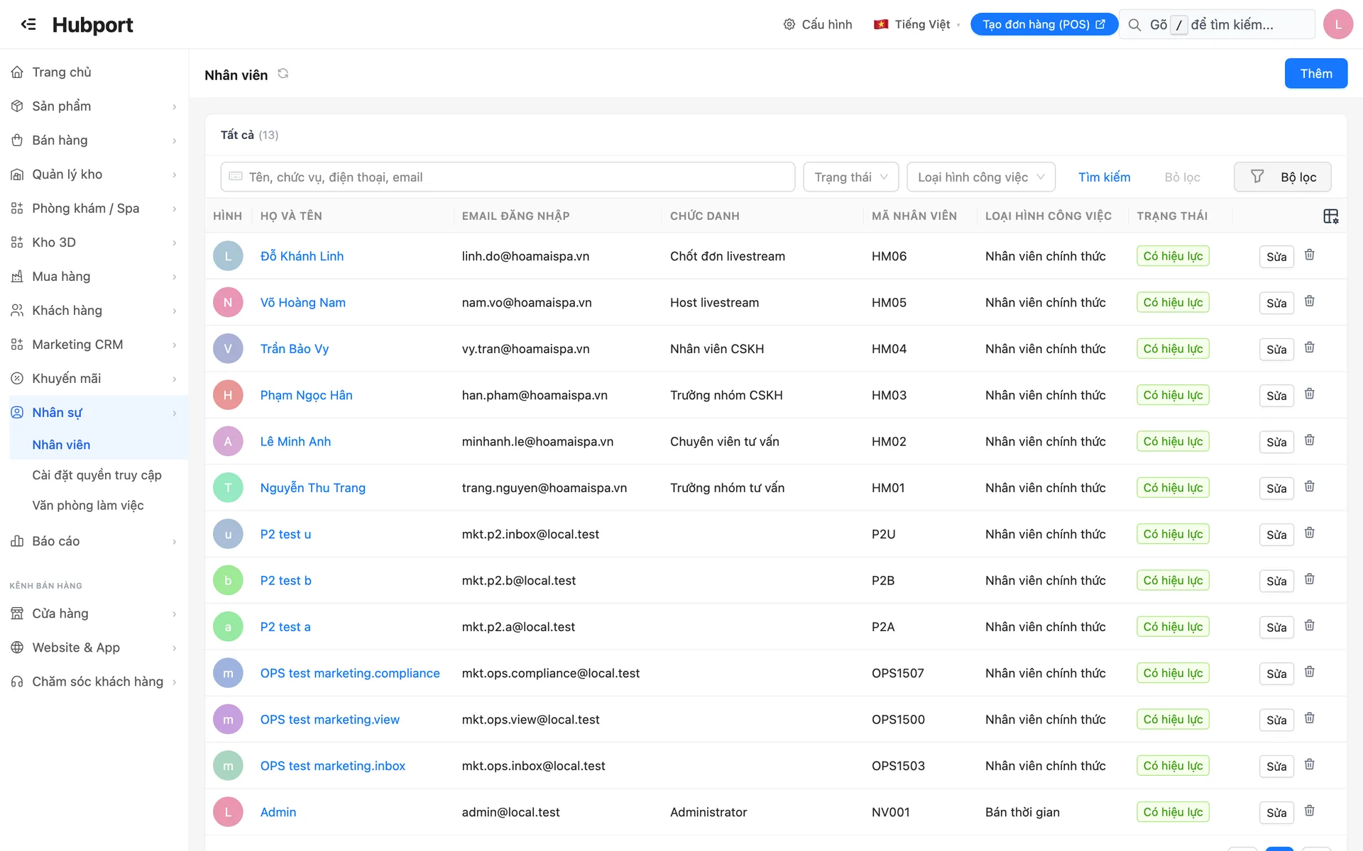Screen dimensions: 1363x851
Task: Remove Trần Bảo Vy via trash icon
Action: tap(1310, 347)
